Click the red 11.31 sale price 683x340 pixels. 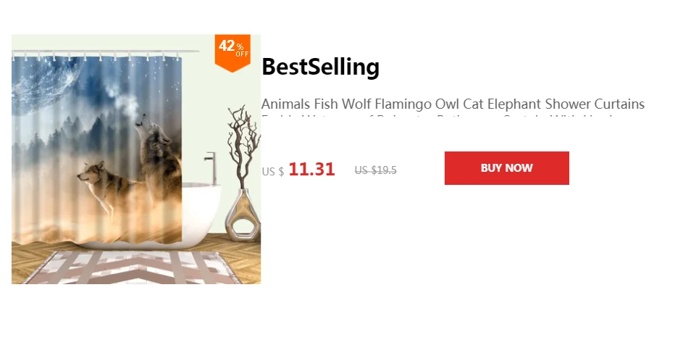(311, 169)
